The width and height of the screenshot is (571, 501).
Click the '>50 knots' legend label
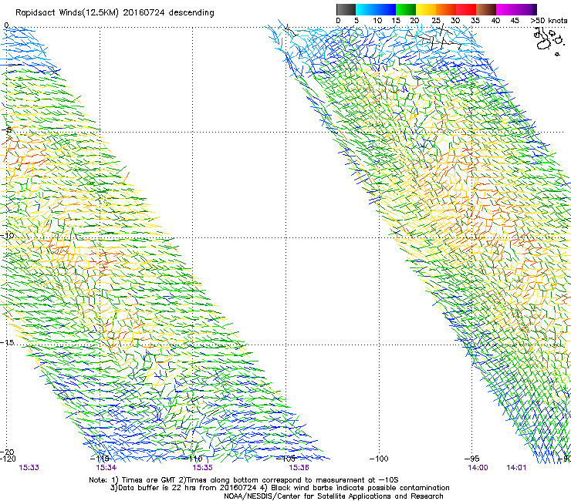(549, 21)
